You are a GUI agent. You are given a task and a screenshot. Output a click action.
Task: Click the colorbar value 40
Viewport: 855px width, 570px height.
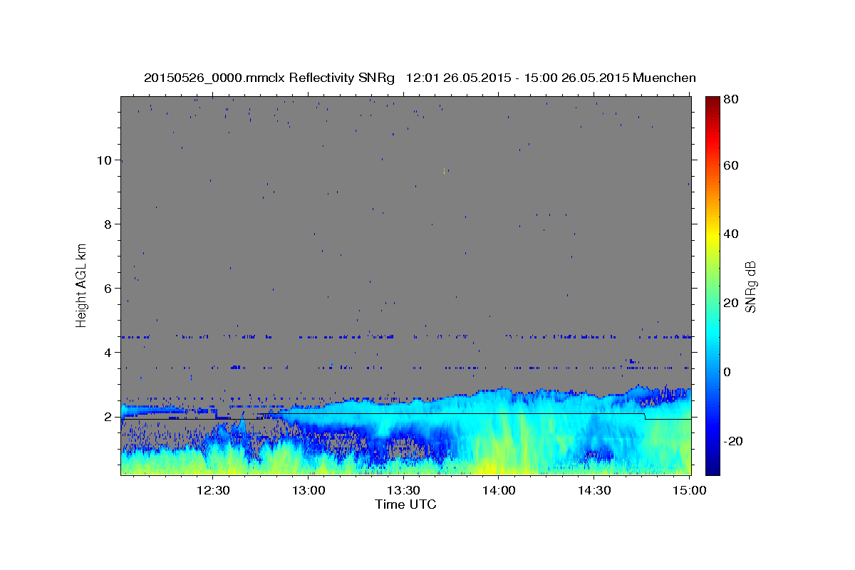pos(730,234)
